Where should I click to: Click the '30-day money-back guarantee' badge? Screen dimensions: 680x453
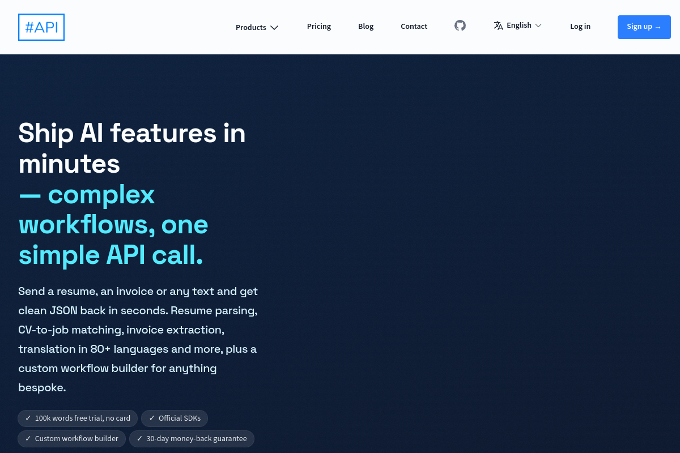(192, 439)
